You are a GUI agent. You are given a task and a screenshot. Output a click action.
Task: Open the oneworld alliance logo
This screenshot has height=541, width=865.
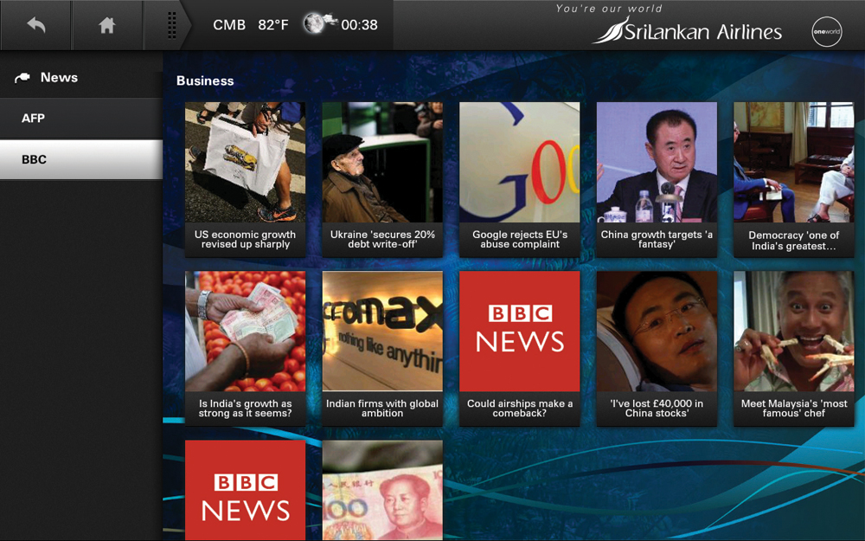pos(826,32)
